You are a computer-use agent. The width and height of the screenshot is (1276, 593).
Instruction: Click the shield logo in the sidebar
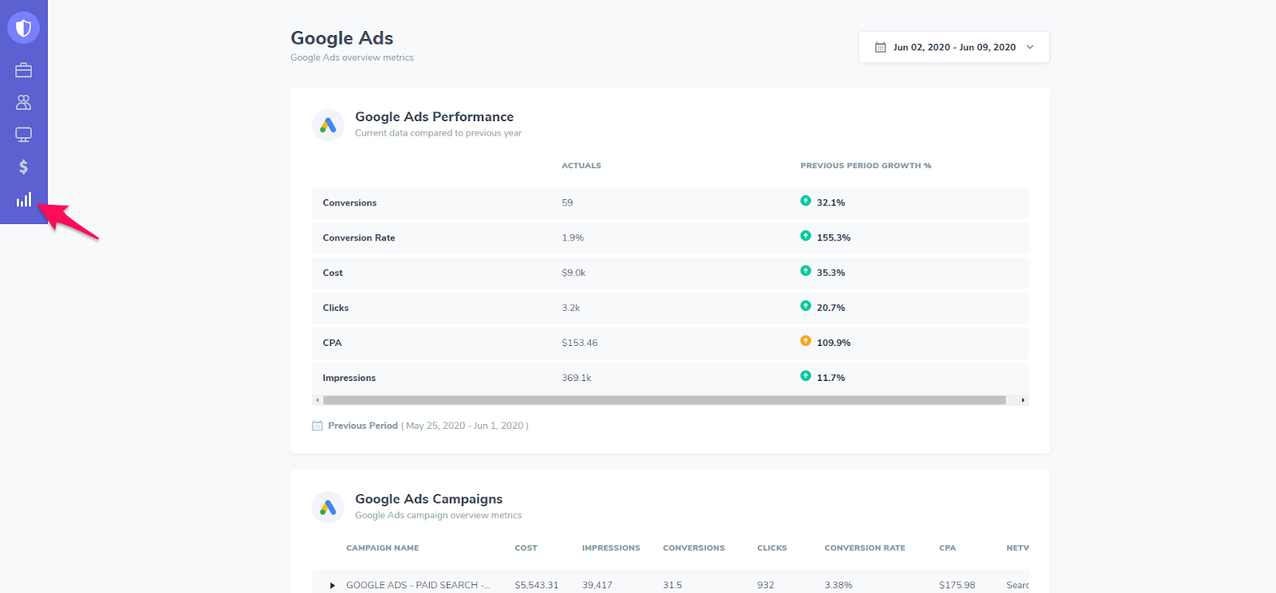24,29
